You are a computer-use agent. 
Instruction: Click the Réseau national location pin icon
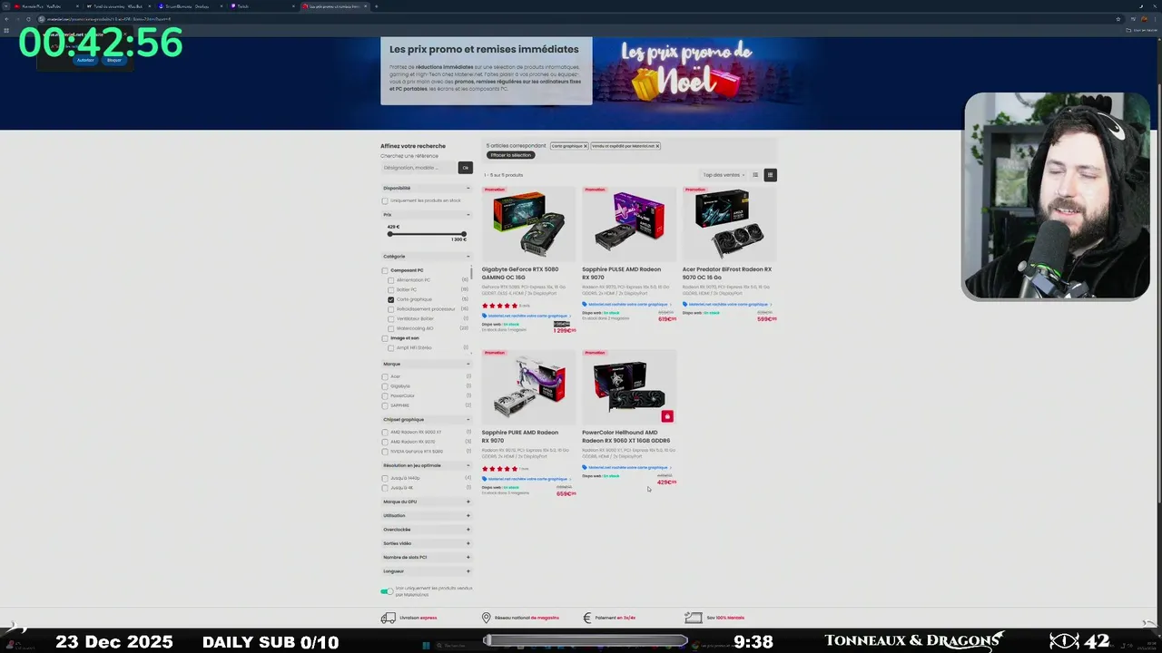(486, 618)
